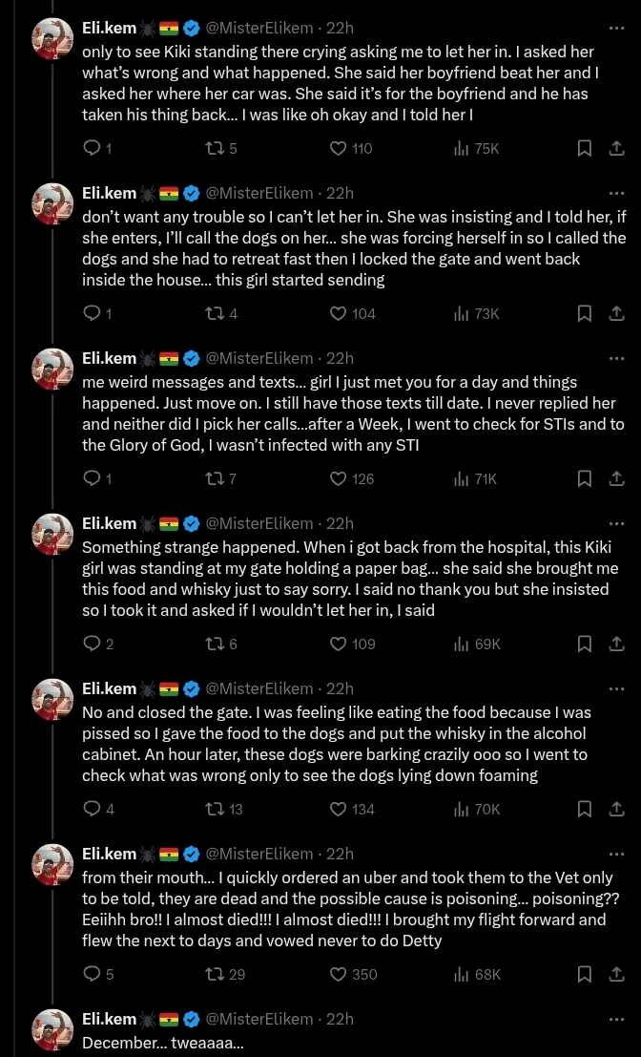Like the tweet showing 126 likes

(x=338, y=478)
